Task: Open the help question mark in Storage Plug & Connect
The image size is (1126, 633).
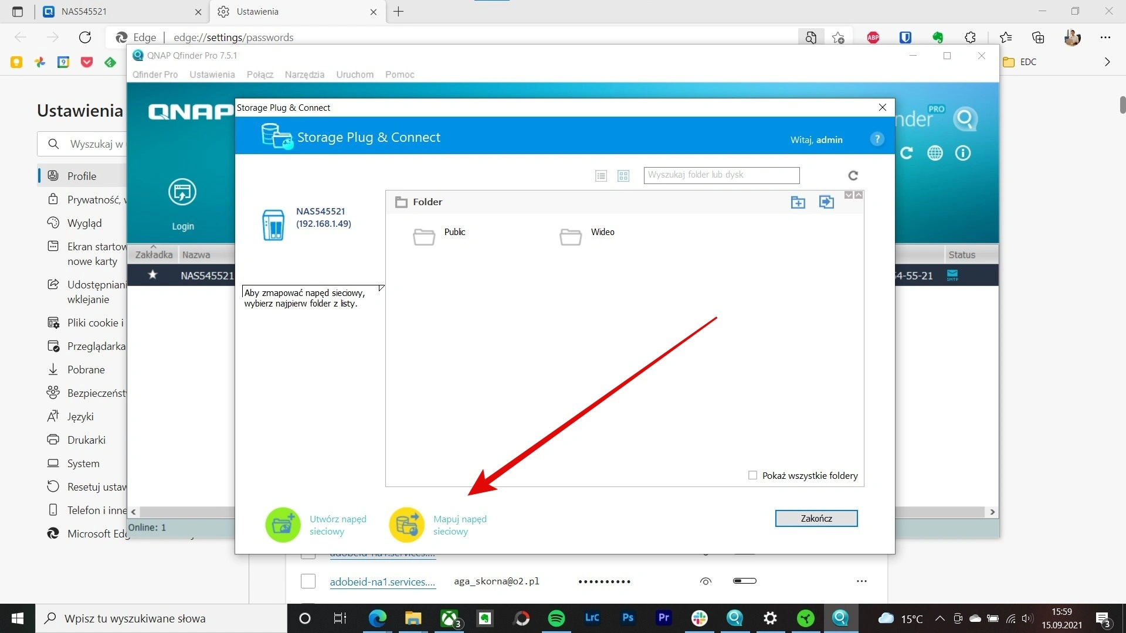Action: tap(877, 139)
